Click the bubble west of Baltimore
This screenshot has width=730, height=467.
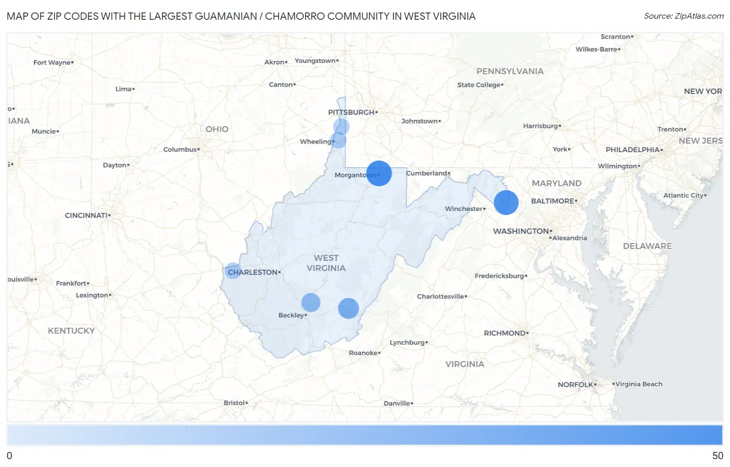[x=506, y=203]
